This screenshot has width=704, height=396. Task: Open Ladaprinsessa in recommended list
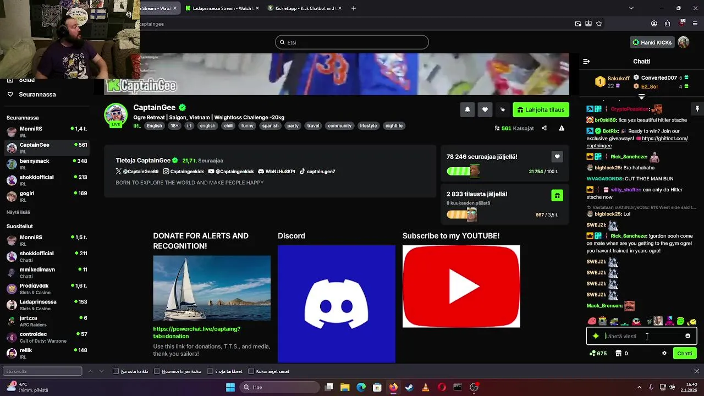click(47, 305)
